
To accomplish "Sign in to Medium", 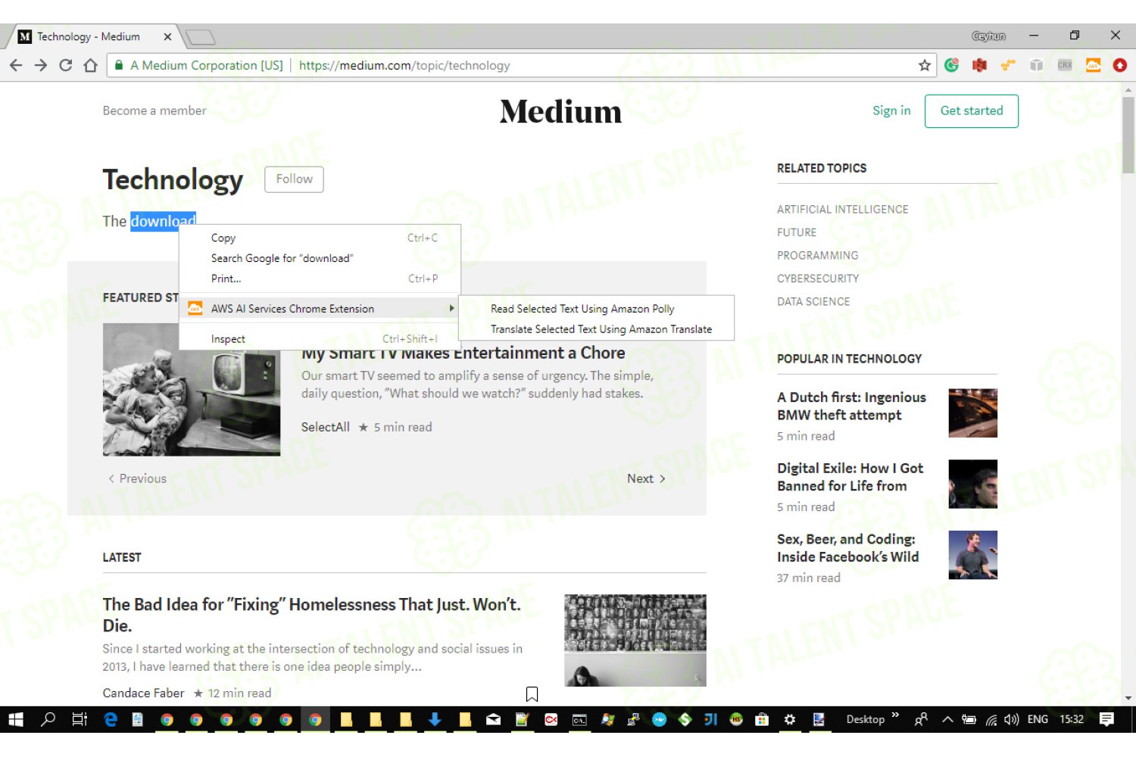I will click(891, 111).
